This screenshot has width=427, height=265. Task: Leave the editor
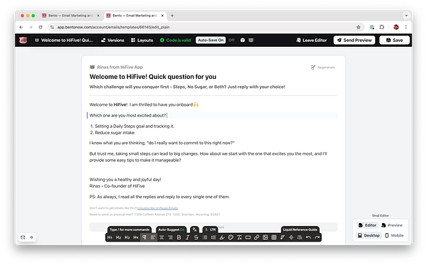pyautogui.click(x=312, y=40)
